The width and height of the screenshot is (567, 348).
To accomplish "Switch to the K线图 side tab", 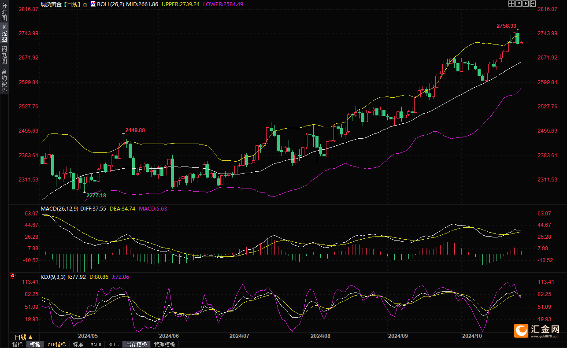I will (4, 33).
